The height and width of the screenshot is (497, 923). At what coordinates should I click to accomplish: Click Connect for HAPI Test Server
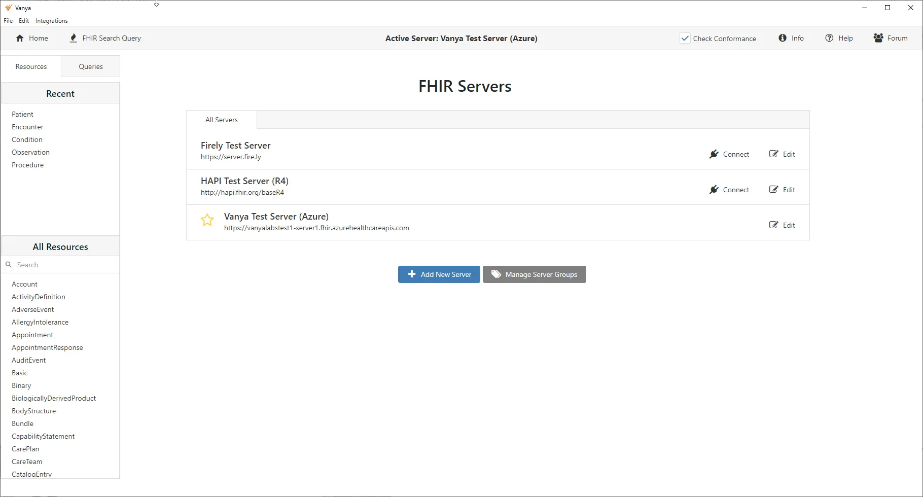(x=730, y=189)
